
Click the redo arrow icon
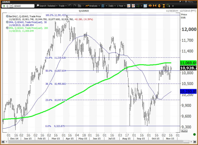75,6
